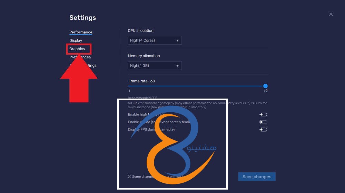Screen dimensions: 345x193
Task: Turn on 'Display FPS during gameplay'
Action: [263, 129]
